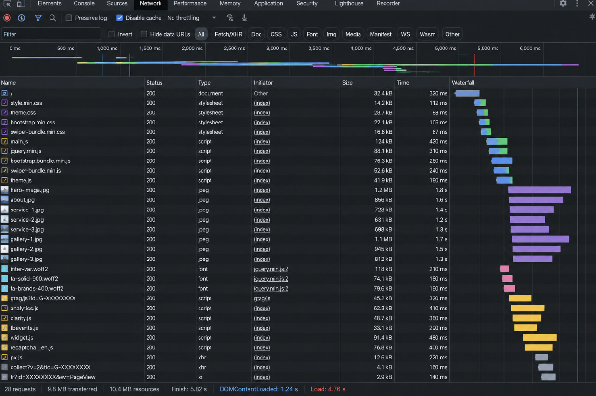Filter by Manifest type
The height and width of the screenshot is (396, 596).
(x=381, y=34)
